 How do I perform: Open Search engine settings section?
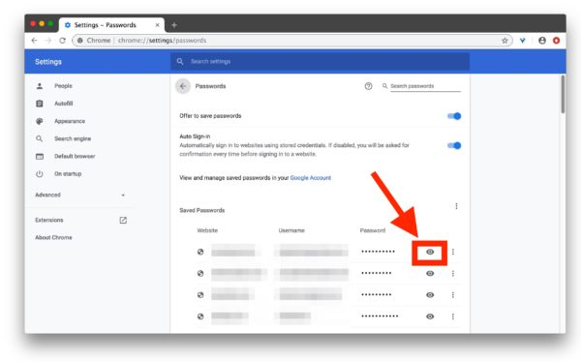click(x=73, y=138)
